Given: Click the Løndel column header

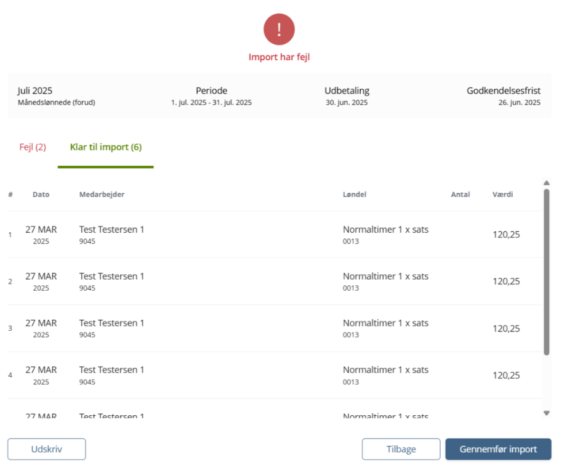Looking at the screenshot, I should point(355,194).
